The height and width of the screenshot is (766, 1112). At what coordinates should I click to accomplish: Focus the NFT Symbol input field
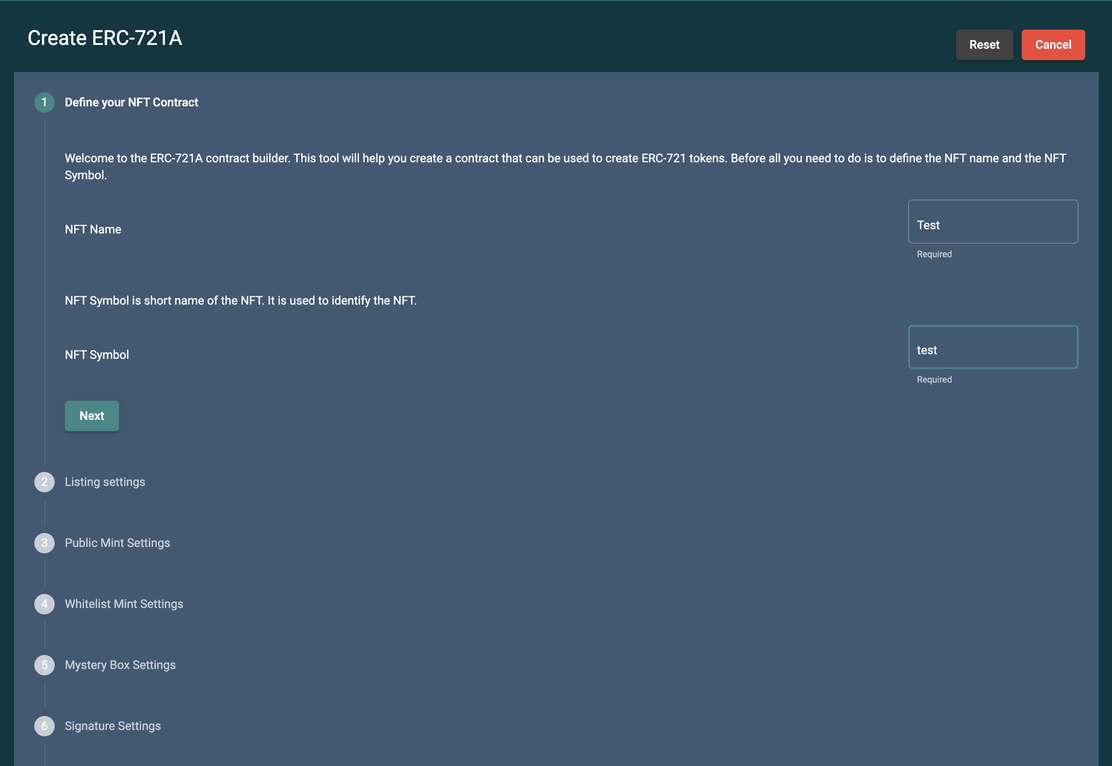[x=993, y=347]
